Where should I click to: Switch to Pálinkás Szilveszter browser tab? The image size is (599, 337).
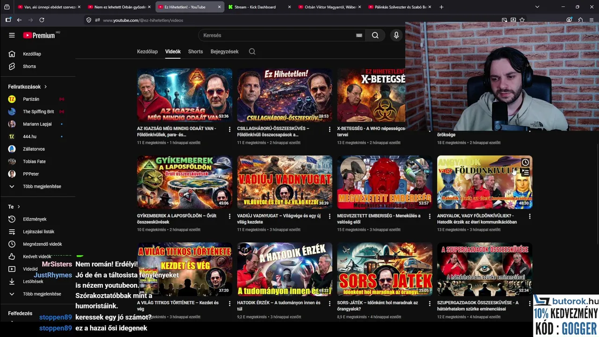pos(400,7)
